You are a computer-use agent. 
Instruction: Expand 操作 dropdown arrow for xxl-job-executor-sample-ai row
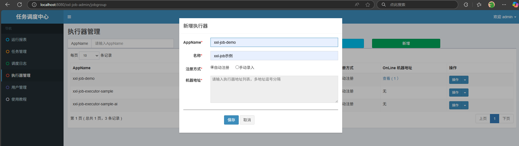465,105
